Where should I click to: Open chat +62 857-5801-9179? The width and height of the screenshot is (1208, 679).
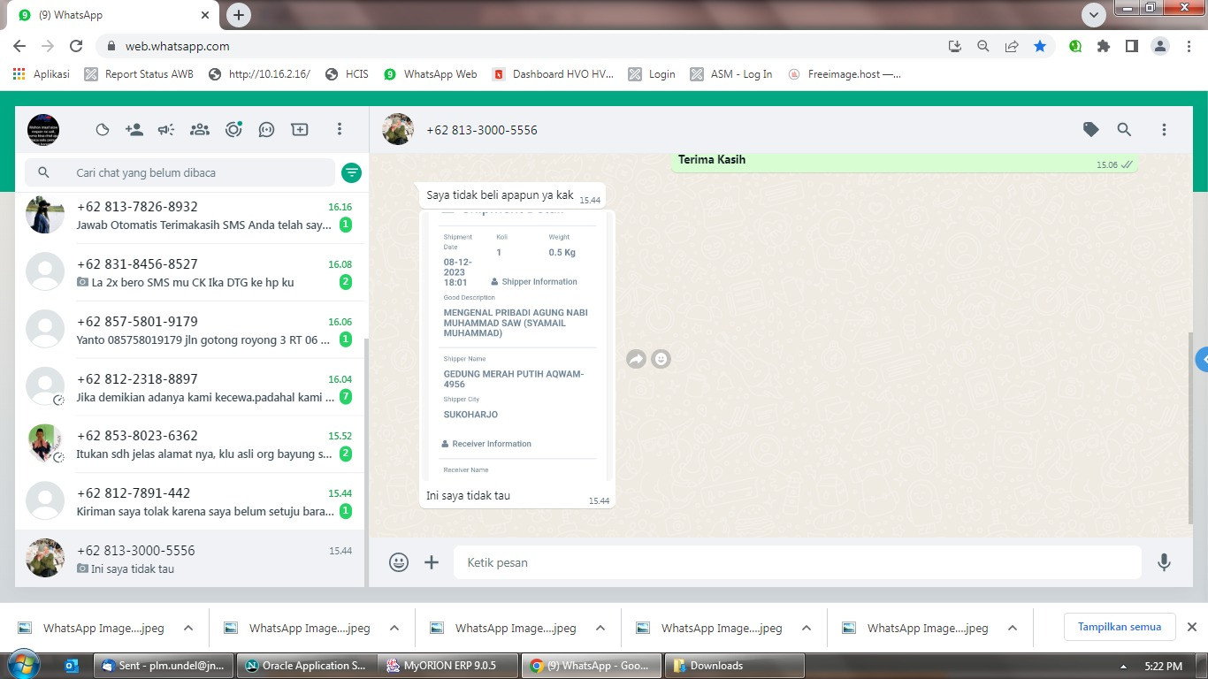(190, 330)
